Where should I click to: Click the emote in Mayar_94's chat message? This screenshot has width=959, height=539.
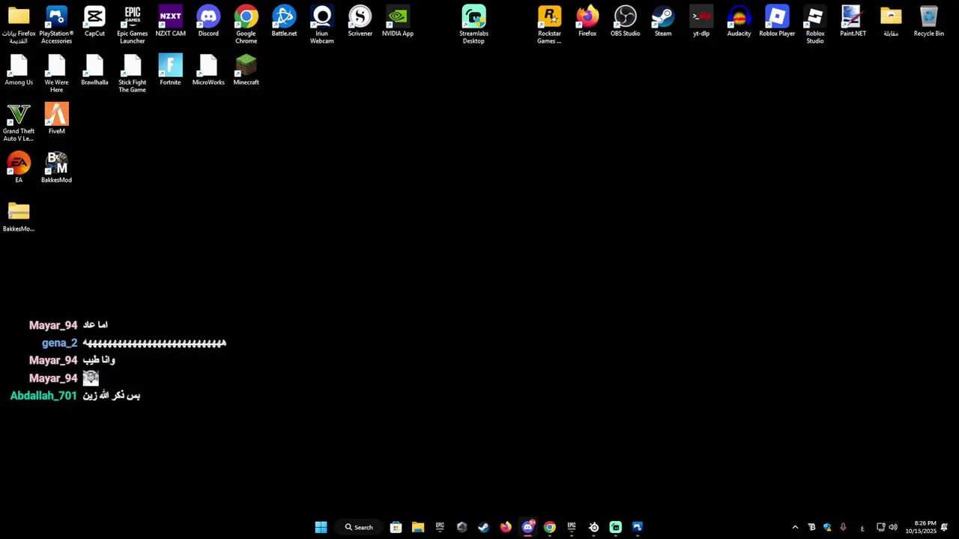(x=91, y=378)
